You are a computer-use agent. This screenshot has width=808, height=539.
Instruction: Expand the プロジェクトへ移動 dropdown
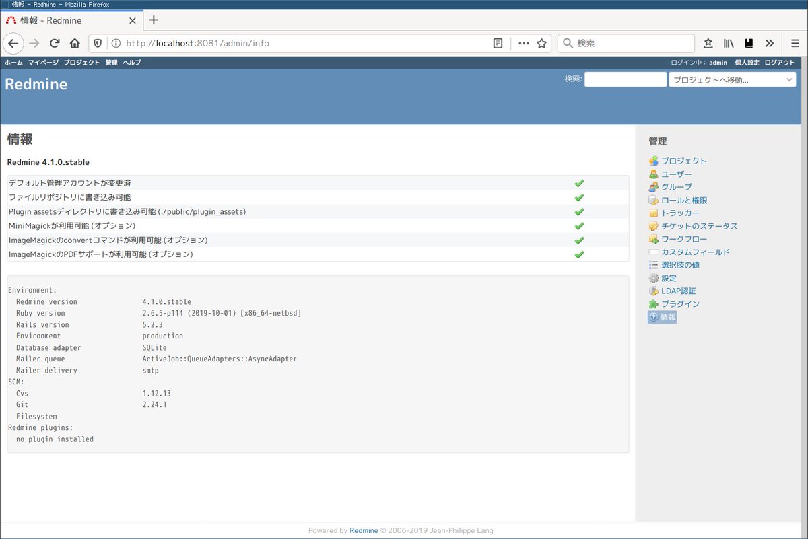[x=733, y=79]
